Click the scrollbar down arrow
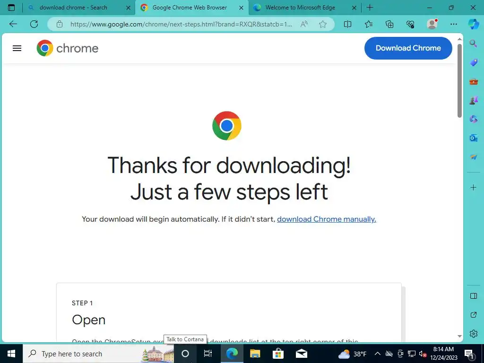Screen dimensions: 484x363 [459, 336]
